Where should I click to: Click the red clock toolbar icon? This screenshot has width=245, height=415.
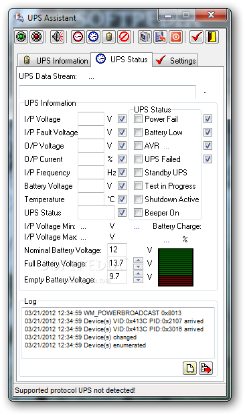(x=78, y=37)
